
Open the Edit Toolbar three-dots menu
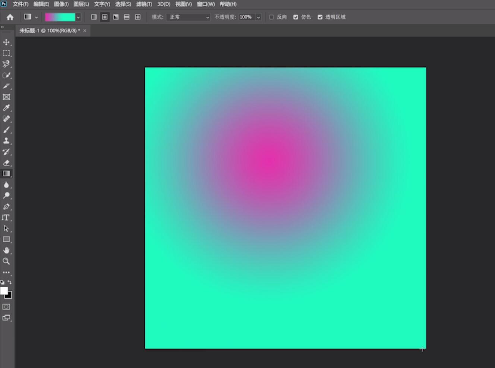pyautogui.click(x=6, y=273)
